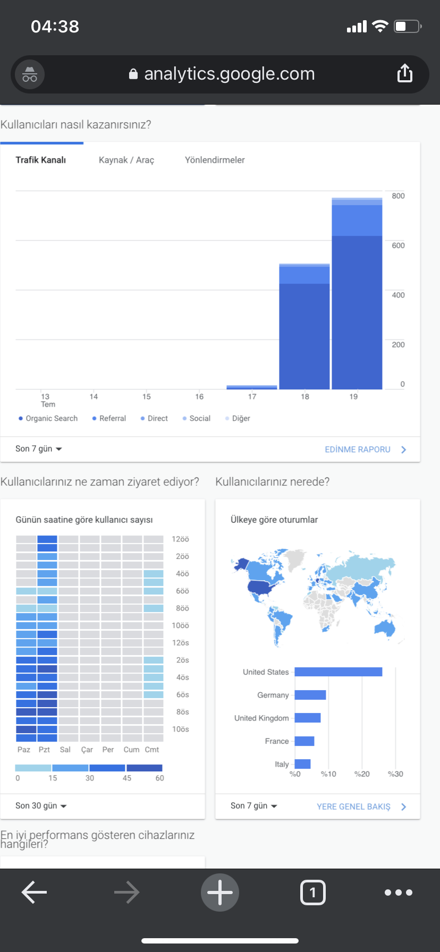The width and height of the screenshot is (440, 952).
Task: Select the Trafik Kanalı tab
Action: 41,160
